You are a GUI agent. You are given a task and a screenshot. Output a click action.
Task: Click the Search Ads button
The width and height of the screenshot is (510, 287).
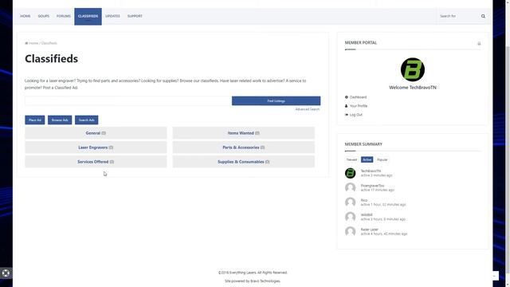click(x=87, y=120)
